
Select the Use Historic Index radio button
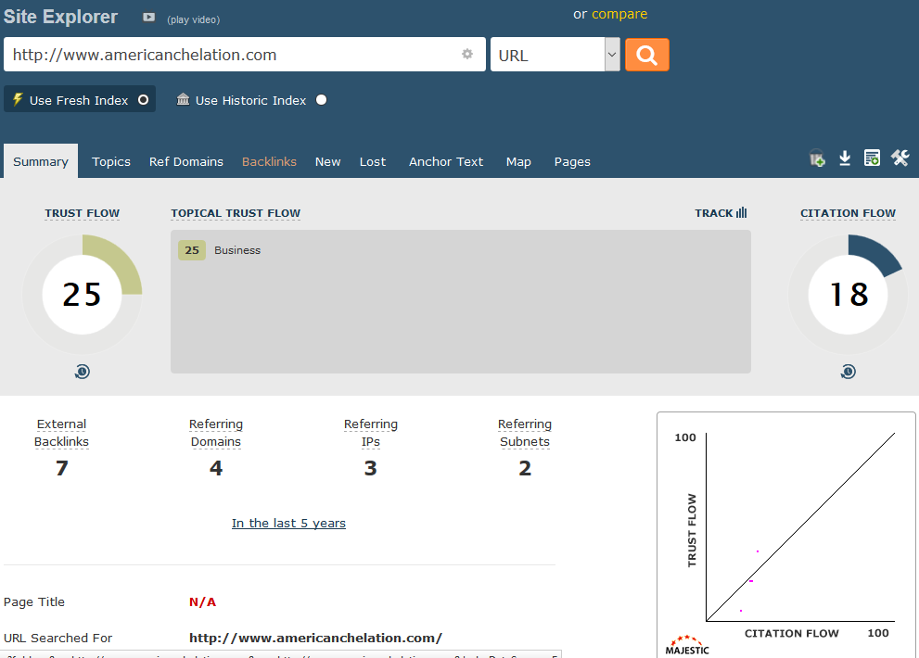[x=321, y=100]
